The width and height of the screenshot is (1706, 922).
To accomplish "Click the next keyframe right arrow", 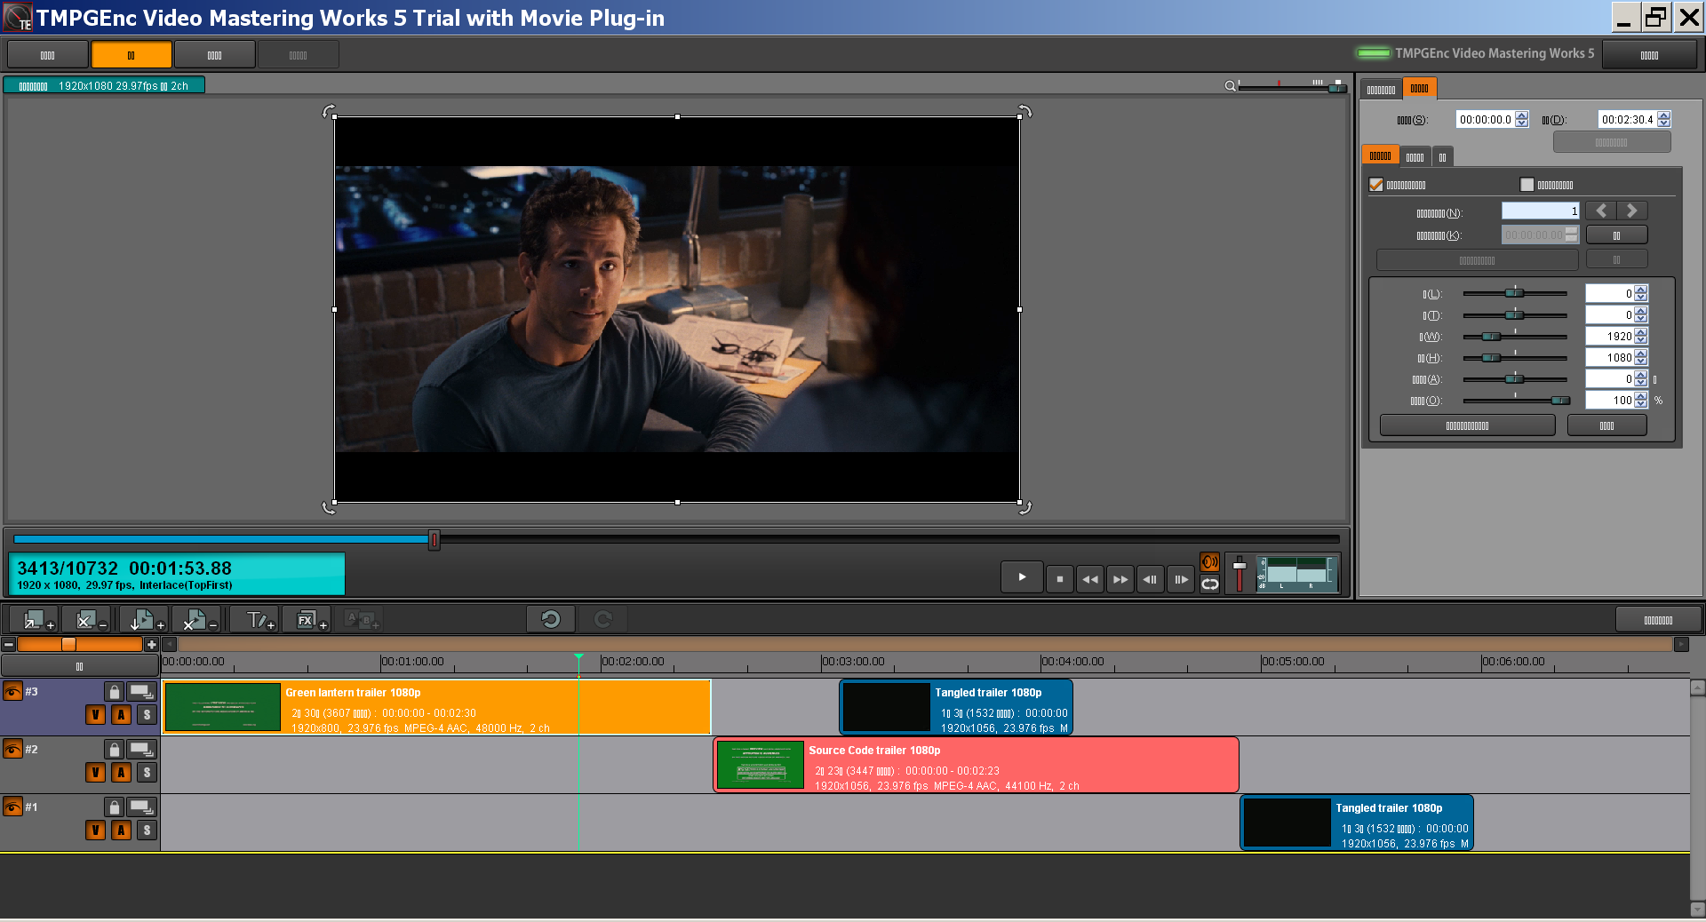I will point(1631,211).
